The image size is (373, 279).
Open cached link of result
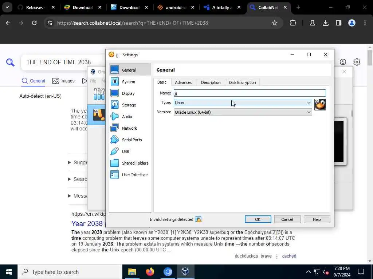[x=289, y=256]
